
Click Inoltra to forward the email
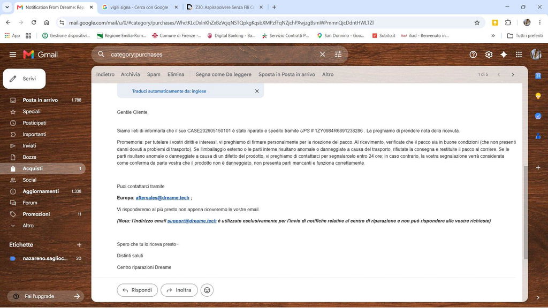(179, 290)
